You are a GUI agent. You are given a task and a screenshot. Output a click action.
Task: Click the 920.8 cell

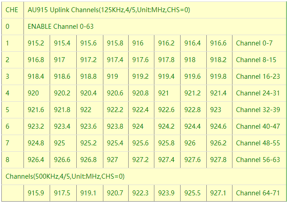point(141,93)
